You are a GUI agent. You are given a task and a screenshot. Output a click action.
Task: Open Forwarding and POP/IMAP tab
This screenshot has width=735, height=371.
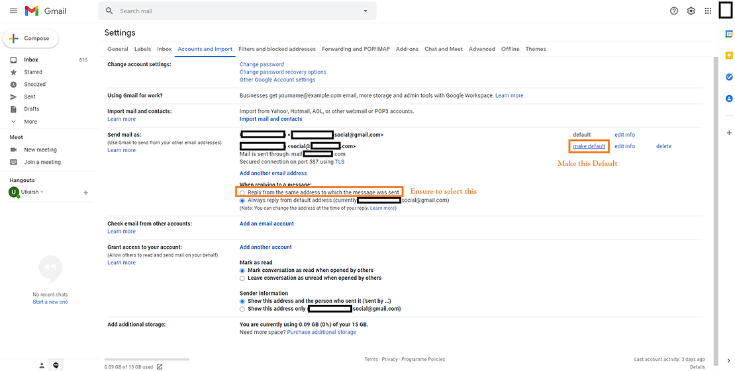[x=356, y=49]
